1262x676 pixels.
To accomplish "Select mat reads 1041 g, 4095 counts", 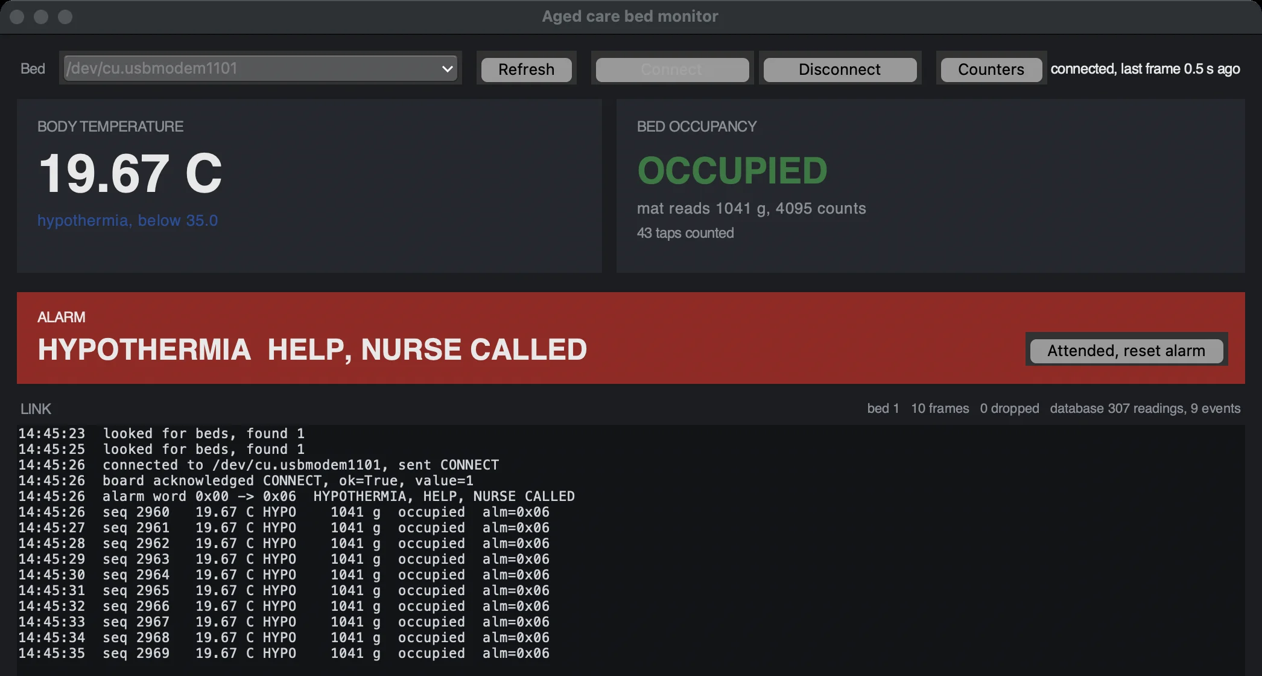I will point(751,208).
